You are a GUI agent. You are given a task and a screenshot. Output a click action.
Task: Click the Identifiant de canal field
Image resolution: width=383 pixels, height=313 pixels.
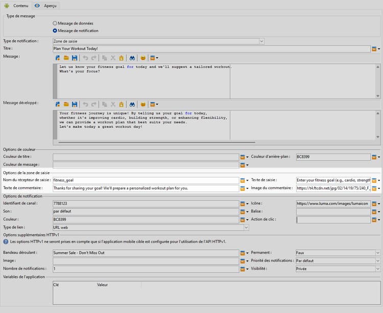coord(146,203)
